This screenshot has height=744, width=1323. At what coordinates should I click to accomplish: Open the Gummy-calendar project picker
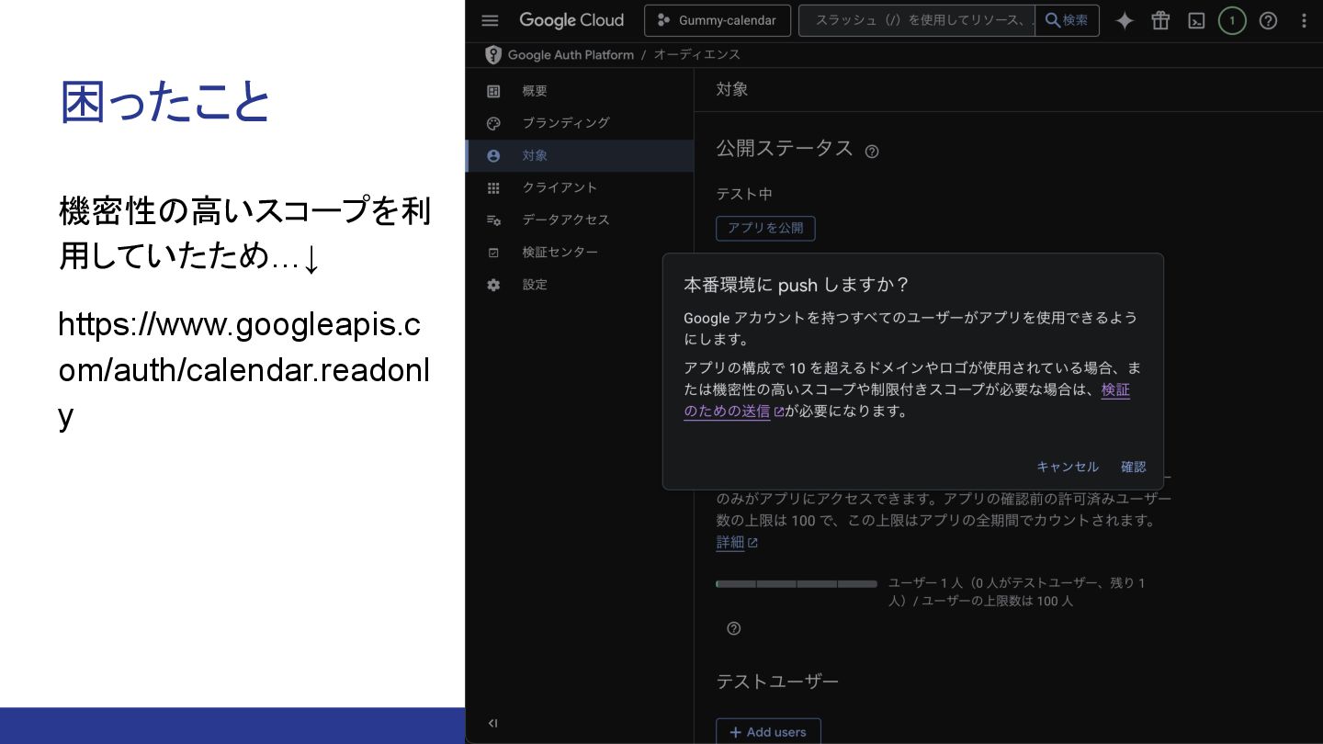[x=718, y=20]
